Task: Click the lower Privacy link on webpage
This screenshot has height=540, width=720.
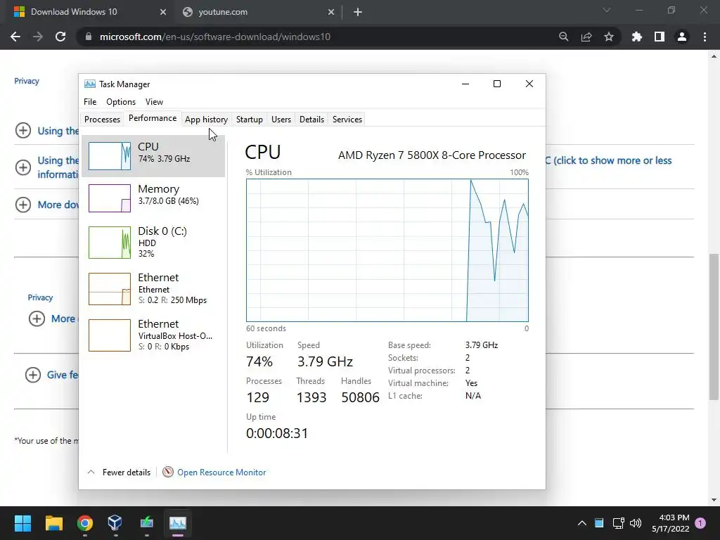Action: pos(40,297)
